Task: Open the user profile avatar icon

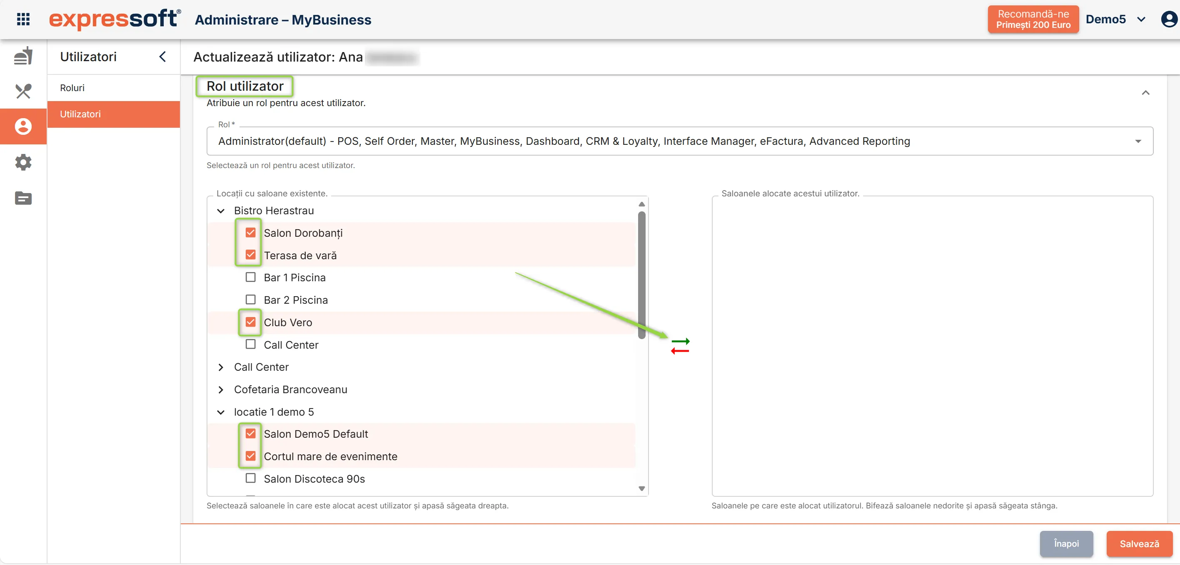Action: pyautogui.click(x=1169, y=19)
